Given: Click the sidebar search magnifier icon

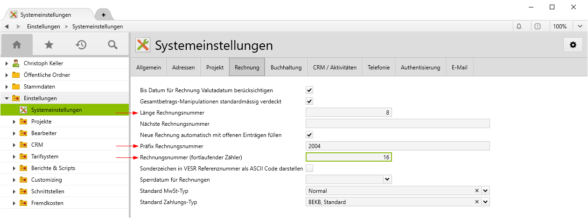Looking at the screenshot, I should 112,45.
